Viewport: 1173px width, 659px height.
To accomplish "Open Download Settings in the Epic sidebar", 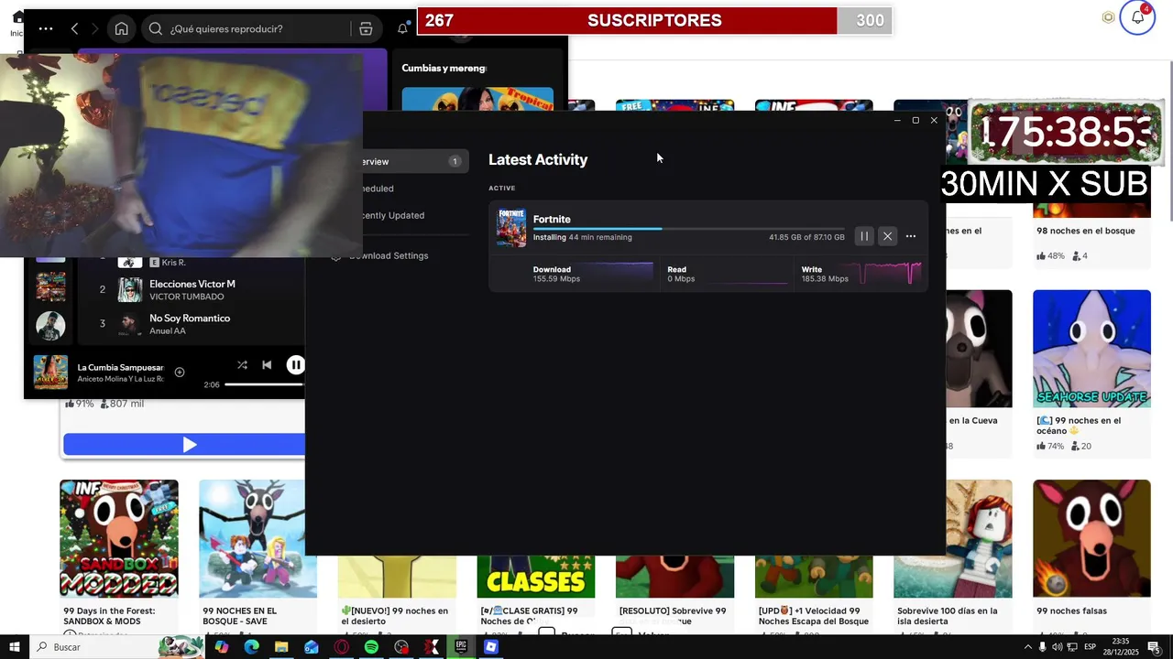I will coord(389,255).
